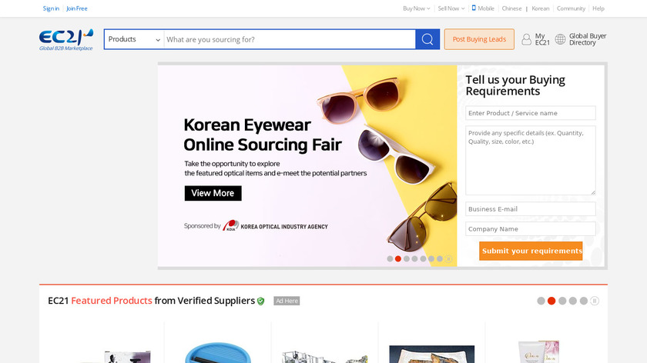Open the grilled fish product thumbnail
Viewport: 647px width, 363px height.
coord(431,355)
